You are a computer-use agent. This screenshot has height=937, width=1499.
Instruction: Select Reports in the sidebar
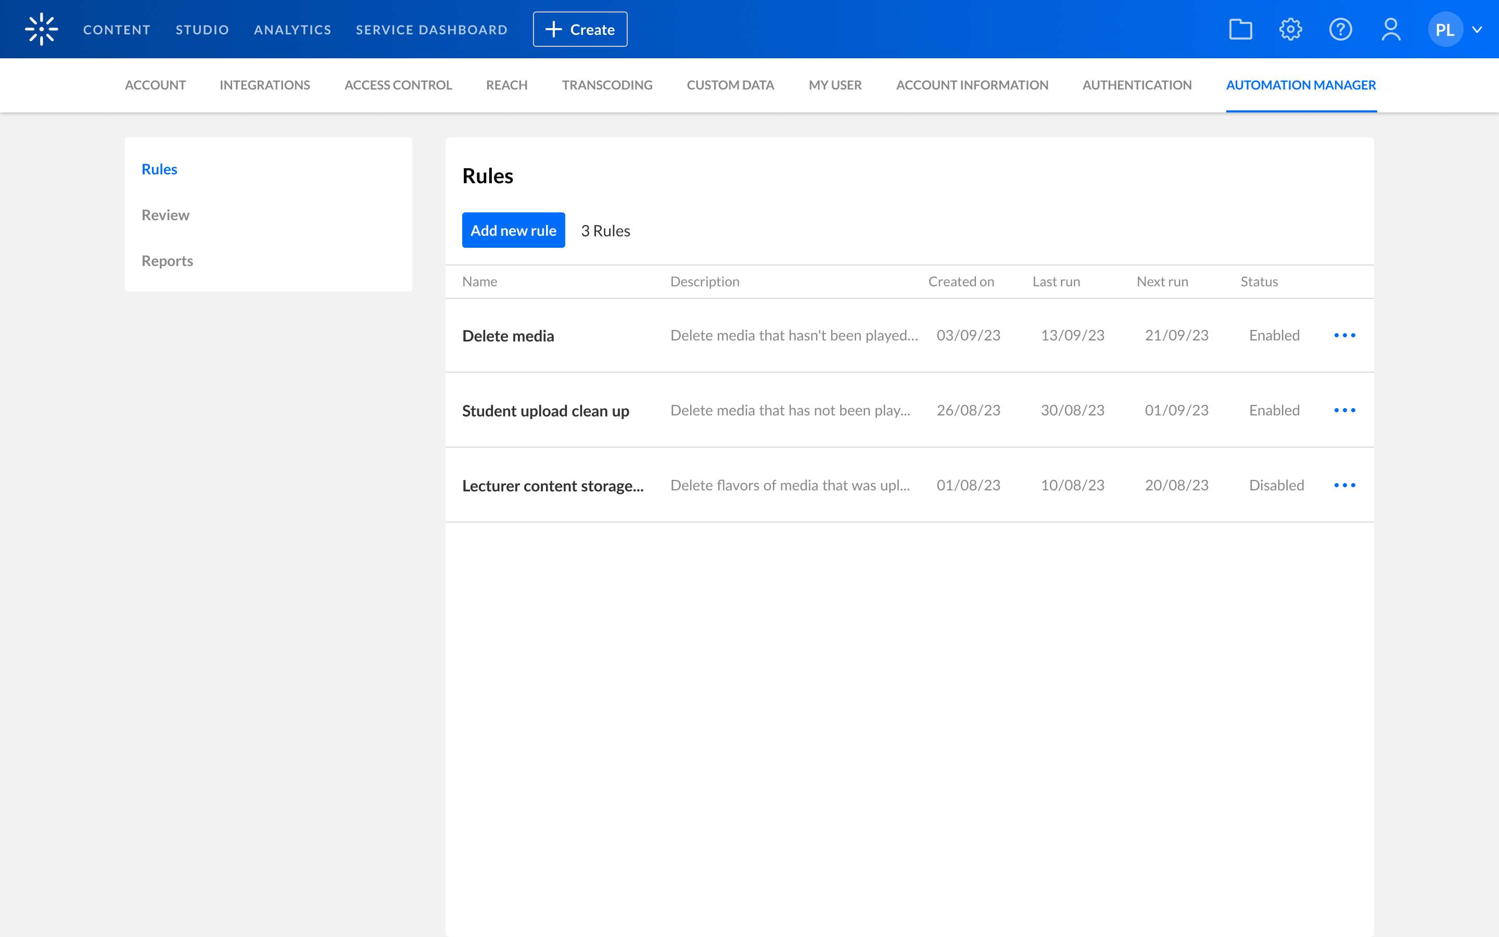(167, 261)
